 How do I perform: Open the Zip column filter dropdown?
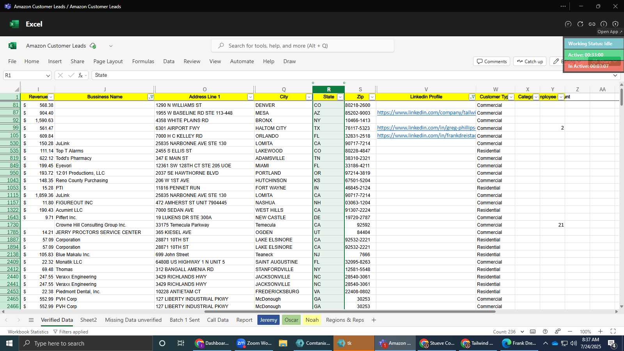tap(372, 97)
